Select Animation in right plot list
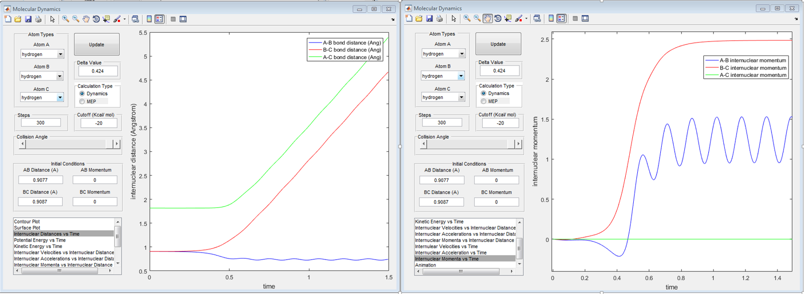This screenshot has width=804, height=294. 426,265
